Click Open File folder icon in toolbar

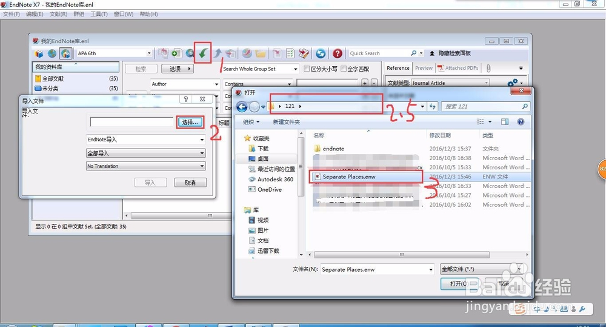coord(261,53)
